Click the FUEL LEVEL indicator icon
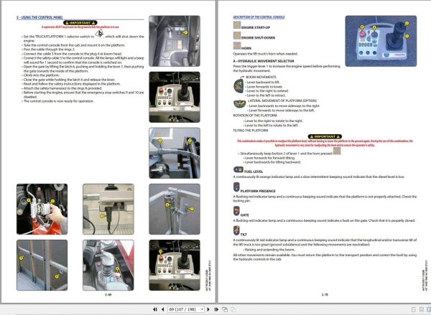 tap(238, 169)
